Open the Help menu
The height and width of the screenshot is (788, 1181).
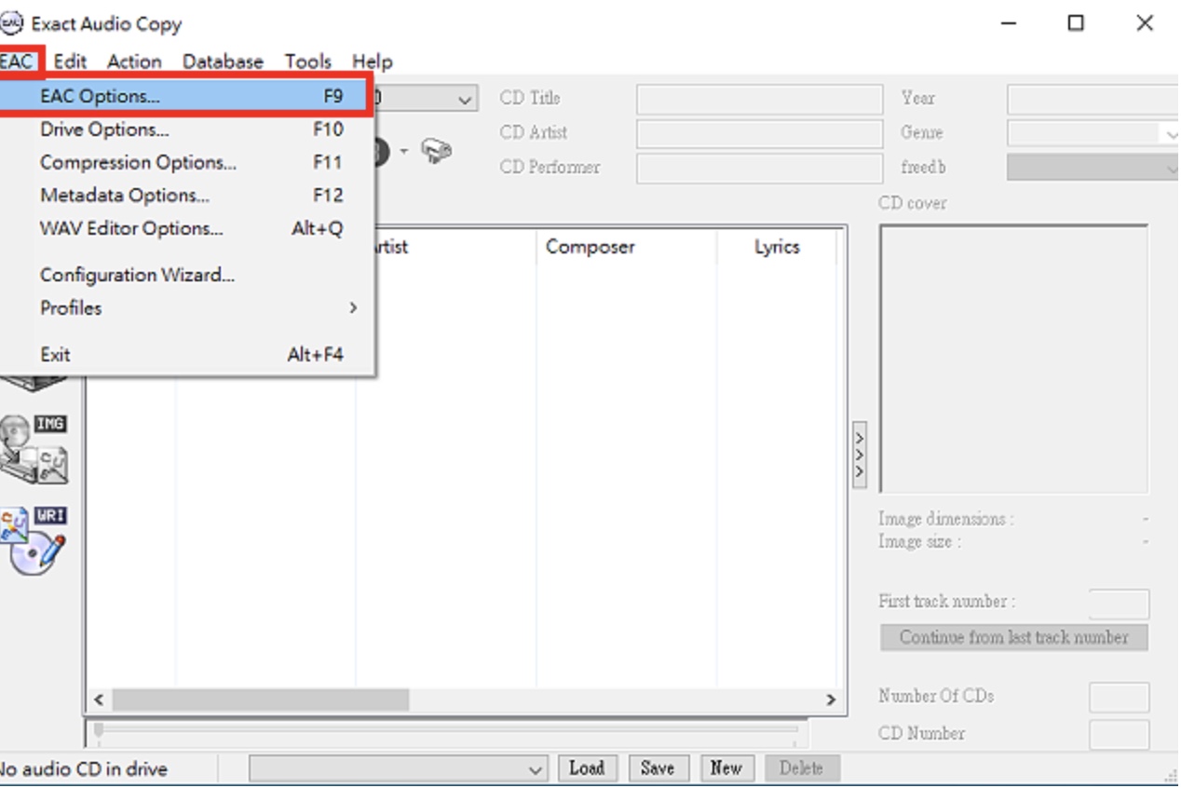click(372, 61)
